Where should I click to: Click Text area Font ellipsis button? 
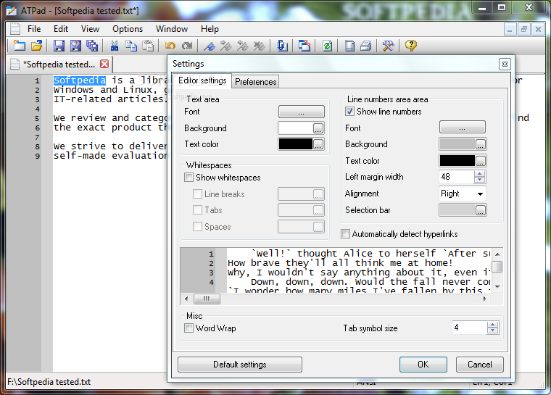pos(301,112)
